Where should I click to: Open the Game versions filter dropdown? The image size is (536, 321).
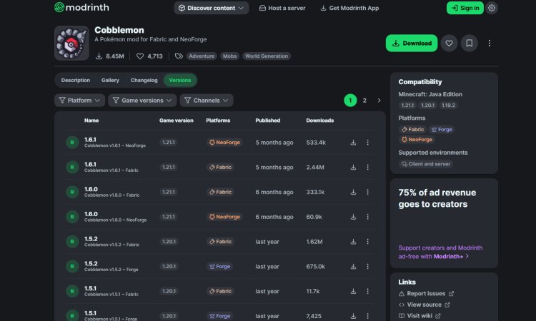142,101
